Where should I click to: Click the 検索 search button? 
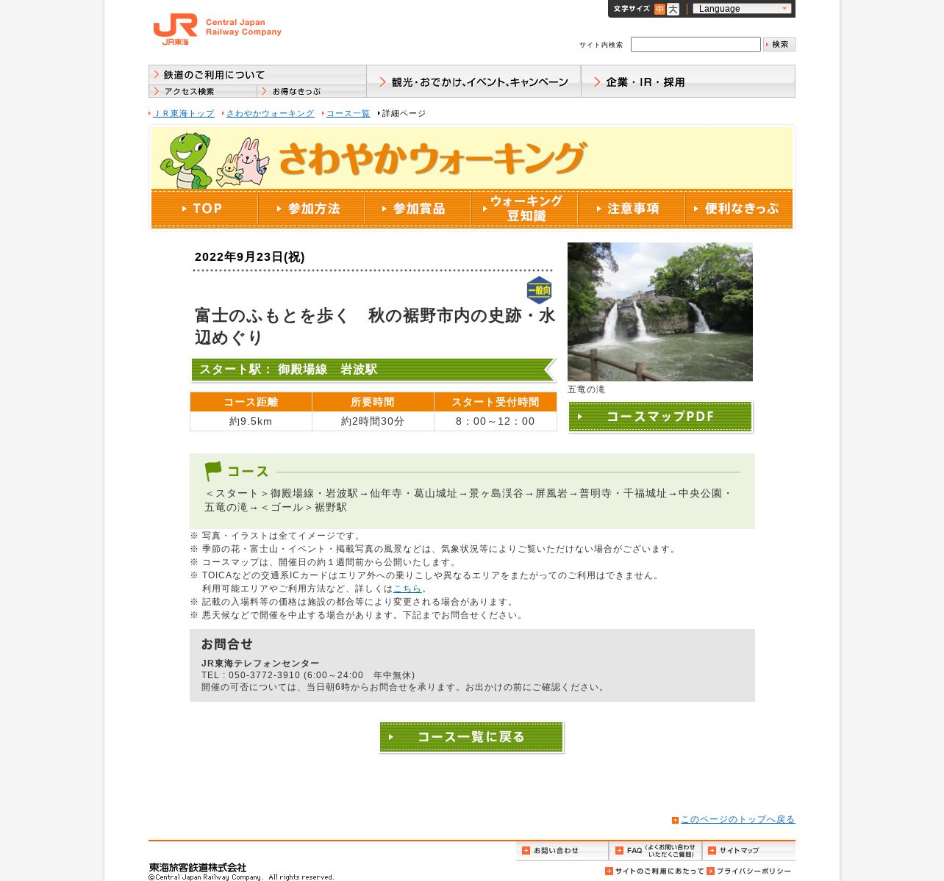pos(779,45)
